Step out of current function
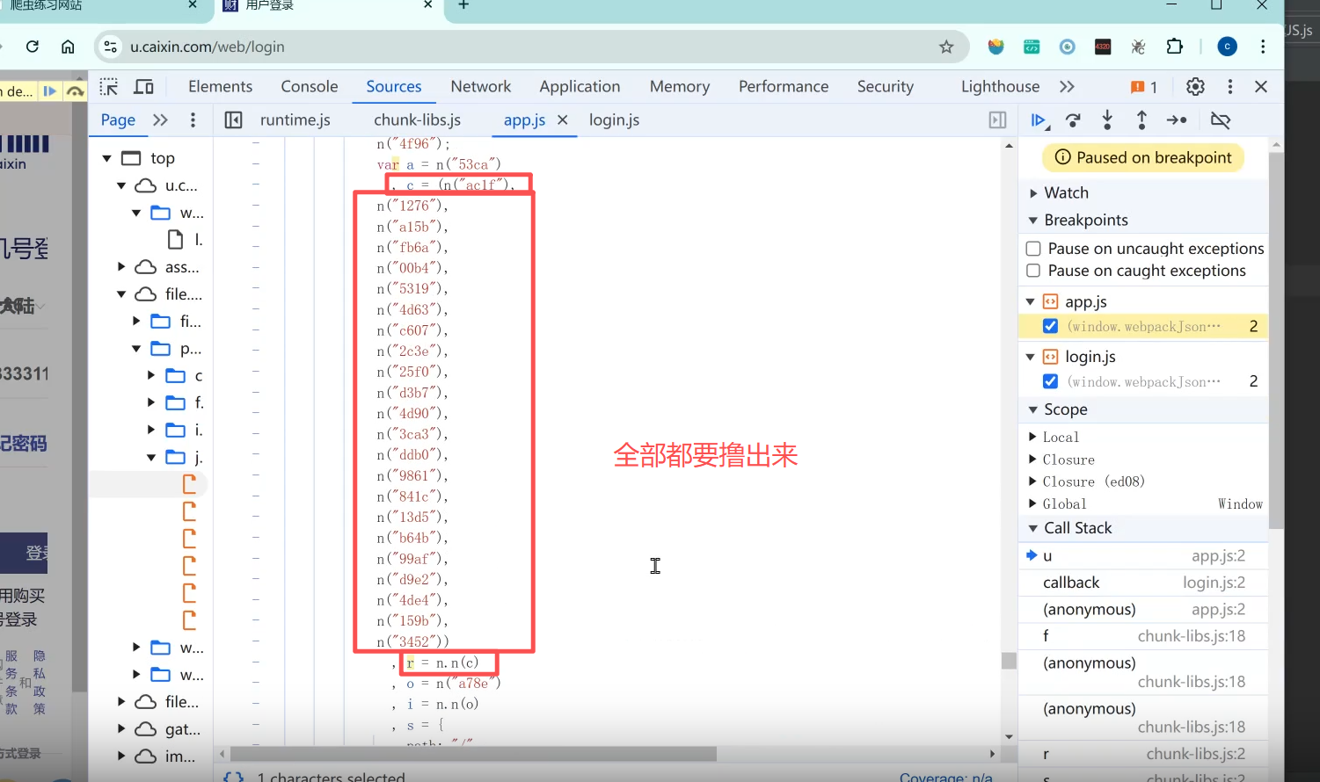 pyautogui.click(x=1141, y=119)
